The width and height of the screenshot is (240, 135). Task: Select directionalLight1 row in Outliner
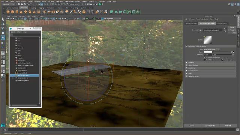pos(24,75)
